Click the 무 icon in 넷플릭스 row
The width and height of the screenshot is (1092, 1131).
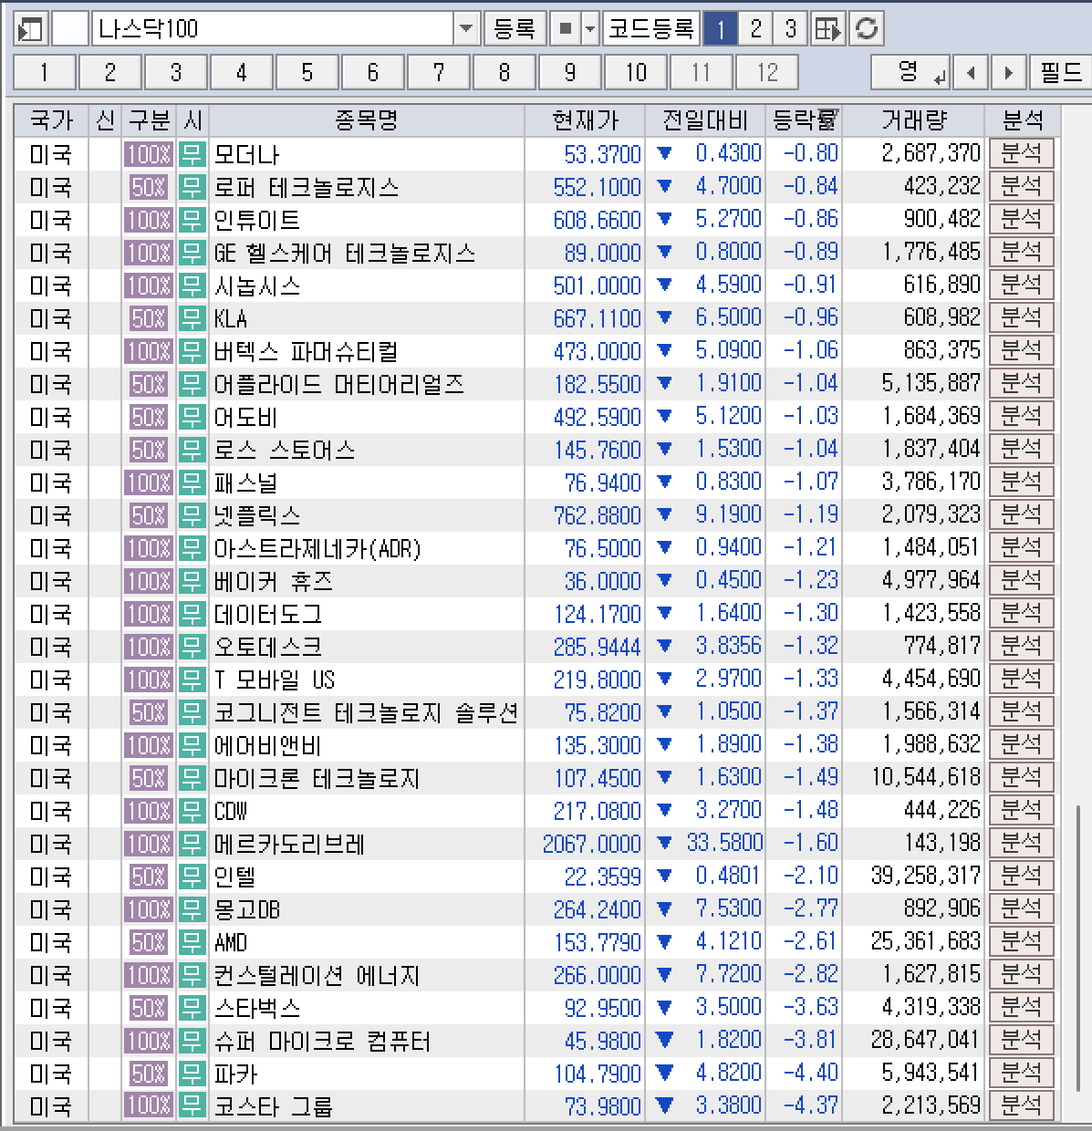pos(192,515)
